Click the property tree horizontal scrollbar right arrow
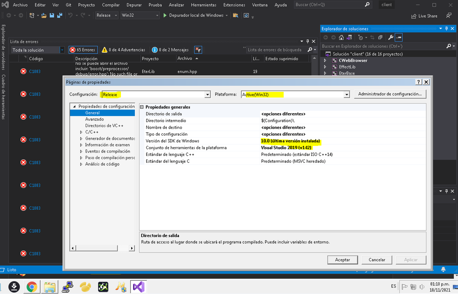The height and width of the screenshot is (294, 458). click(132, 248)
